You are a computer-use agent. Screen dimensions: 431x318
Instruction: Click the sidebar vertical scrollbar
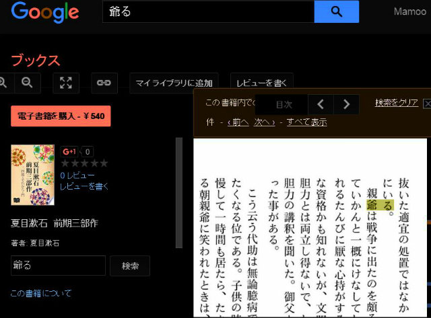click(x=178, y=192)
